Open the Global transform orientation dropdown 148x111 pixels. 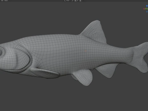(68, 1)
